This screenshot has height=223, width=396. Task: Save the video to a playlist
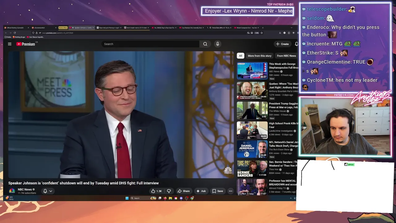217,191
